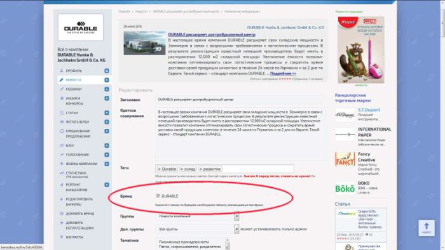The image size is (445, 250).
Task: Open the Контакты sidebar link
Action: coord(74,237)
